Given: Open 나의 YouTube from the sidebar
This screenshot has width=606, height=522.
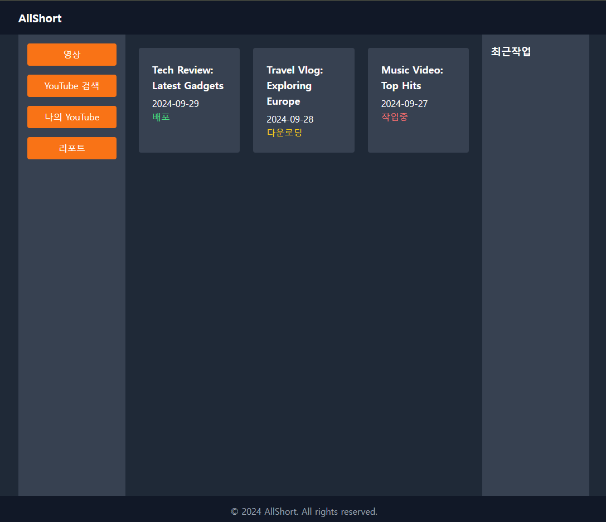Looking at the screenshot, I should coord(72,117).
